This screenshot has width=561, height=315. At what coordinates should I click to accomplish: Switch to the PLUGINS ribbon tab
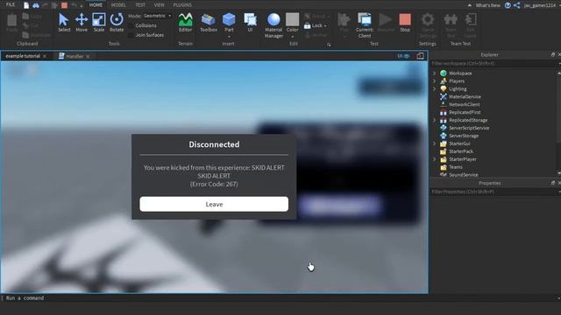pyautogui.click(x=182, y=5)
